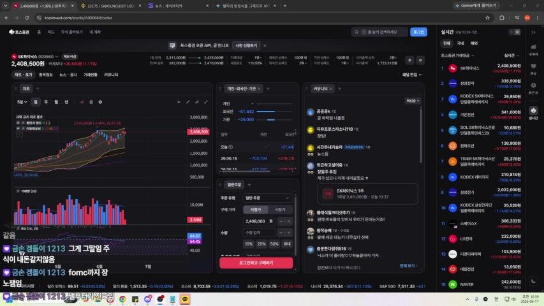The height and width of the screenshot is (306, 544).
Task: Select 해외 tab in 실시간 panel
Action: (474, 43)
